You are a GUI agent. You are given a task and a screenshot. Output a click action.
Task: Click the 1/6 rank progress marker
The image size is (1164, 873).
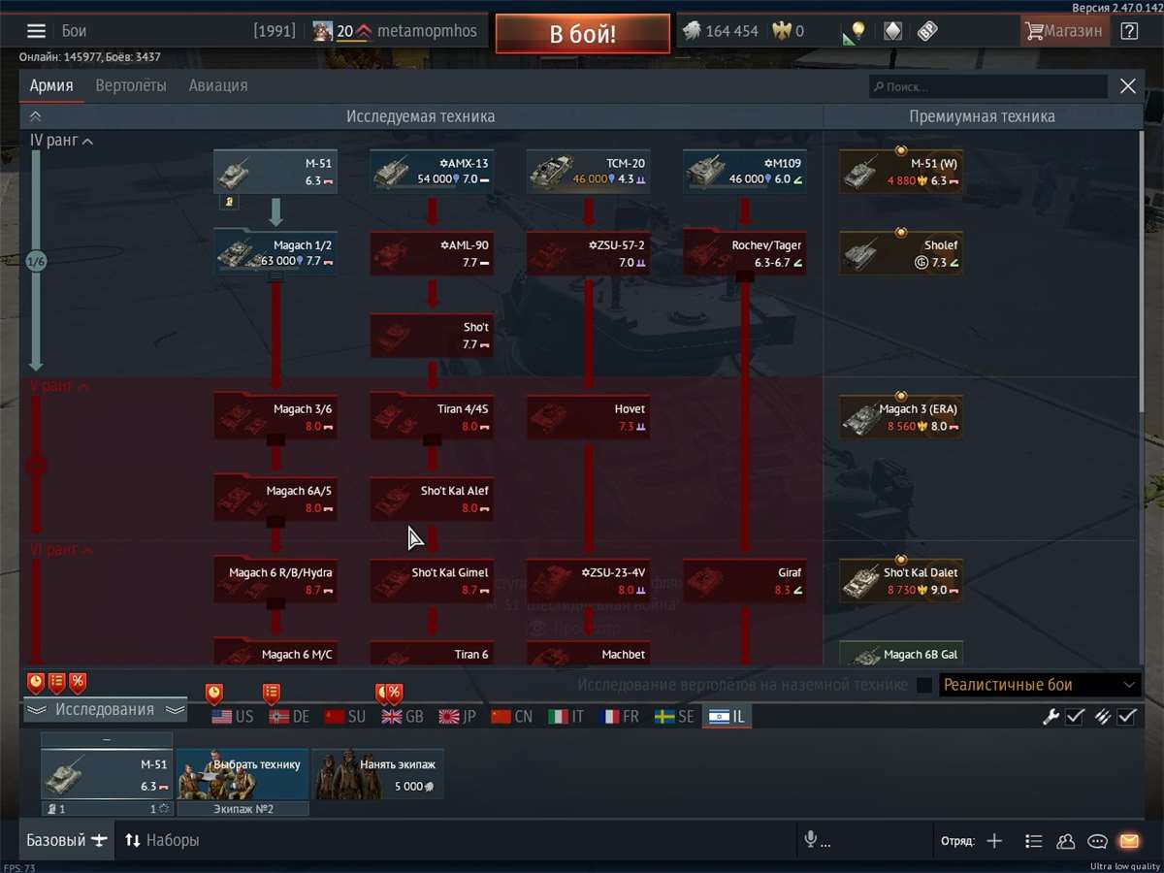tap(36, 261)
